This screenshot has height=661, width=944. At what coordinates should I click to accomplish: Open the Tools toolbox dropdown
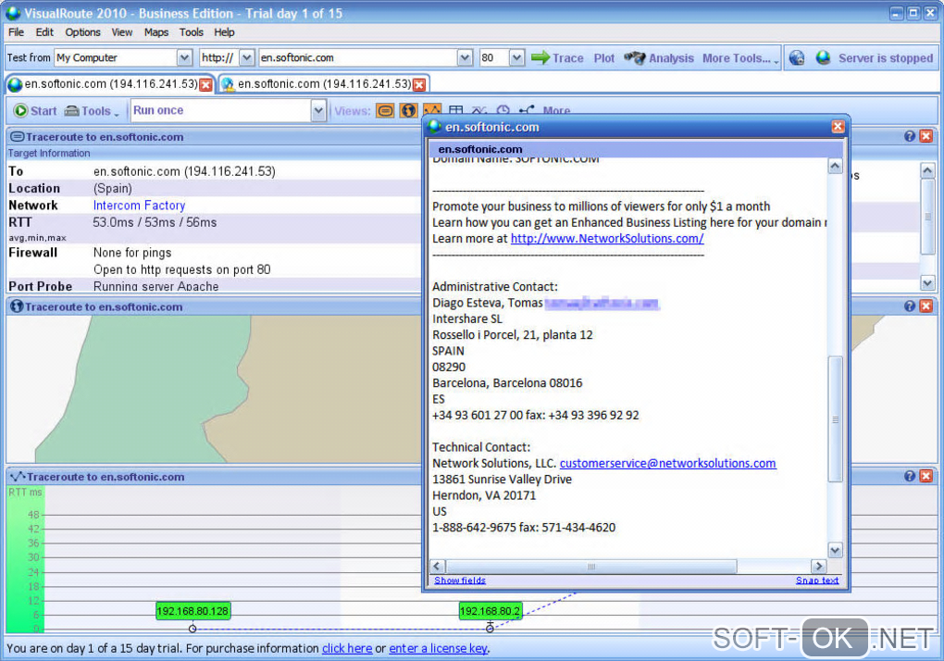[92, 111]
